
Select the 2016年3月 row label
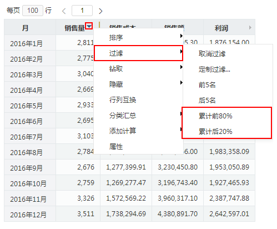click(26, 74)
